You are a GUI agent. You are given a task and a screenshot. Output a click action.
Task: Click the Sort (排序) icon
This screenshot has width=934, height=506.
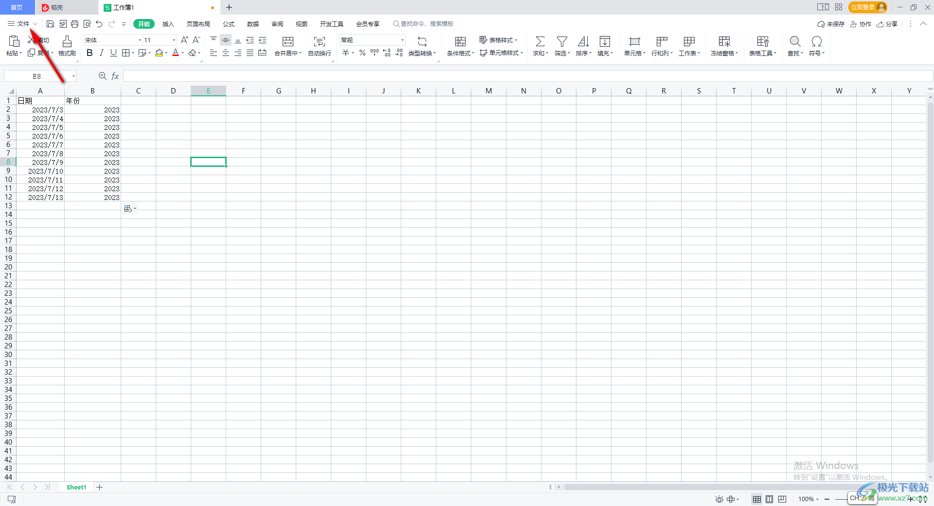coord(583,41)
